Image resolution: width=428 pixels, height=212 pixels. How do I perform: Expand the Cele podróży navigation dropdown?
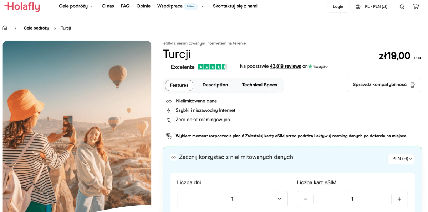pyautogui.click(x=75, y=6)
